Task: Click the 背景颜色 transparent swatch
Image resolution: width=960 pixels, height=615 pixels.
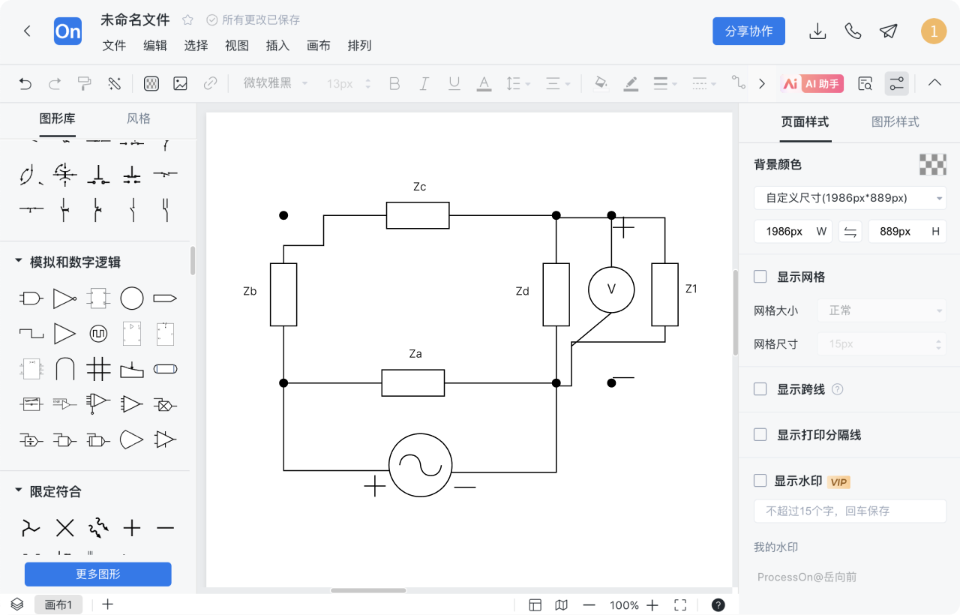Action: [x=932, y=164]
